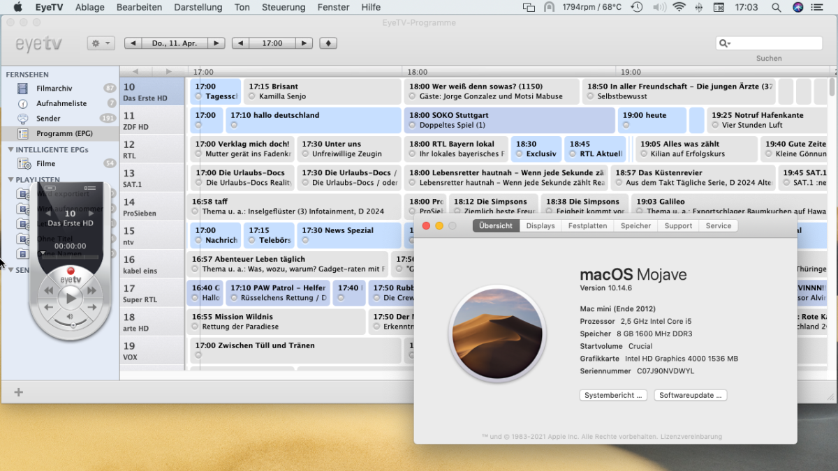Jump back with the remote's left arrow
This screenshot has width=838, height=471.
click(49, 307)
